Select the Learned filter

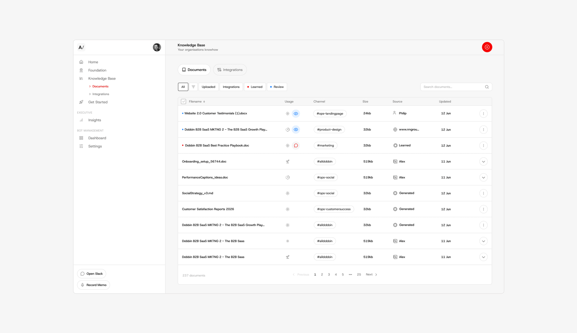[255, 87]
